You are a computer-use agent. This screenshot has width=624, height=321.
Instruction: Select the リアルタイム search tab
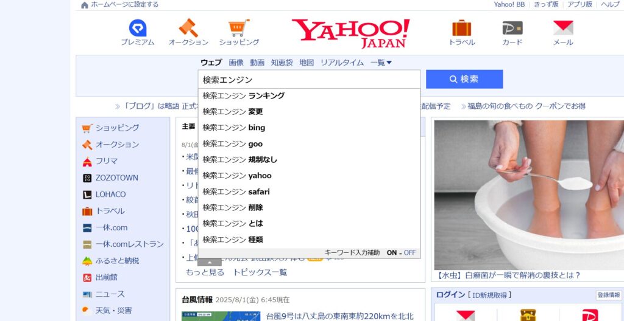[342, 63]
